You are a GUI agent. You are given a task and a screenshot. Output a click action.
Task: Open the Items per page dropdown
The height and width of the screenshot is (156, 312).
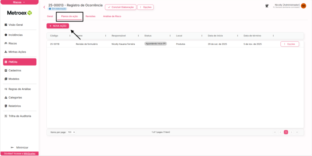coord(72,132)
